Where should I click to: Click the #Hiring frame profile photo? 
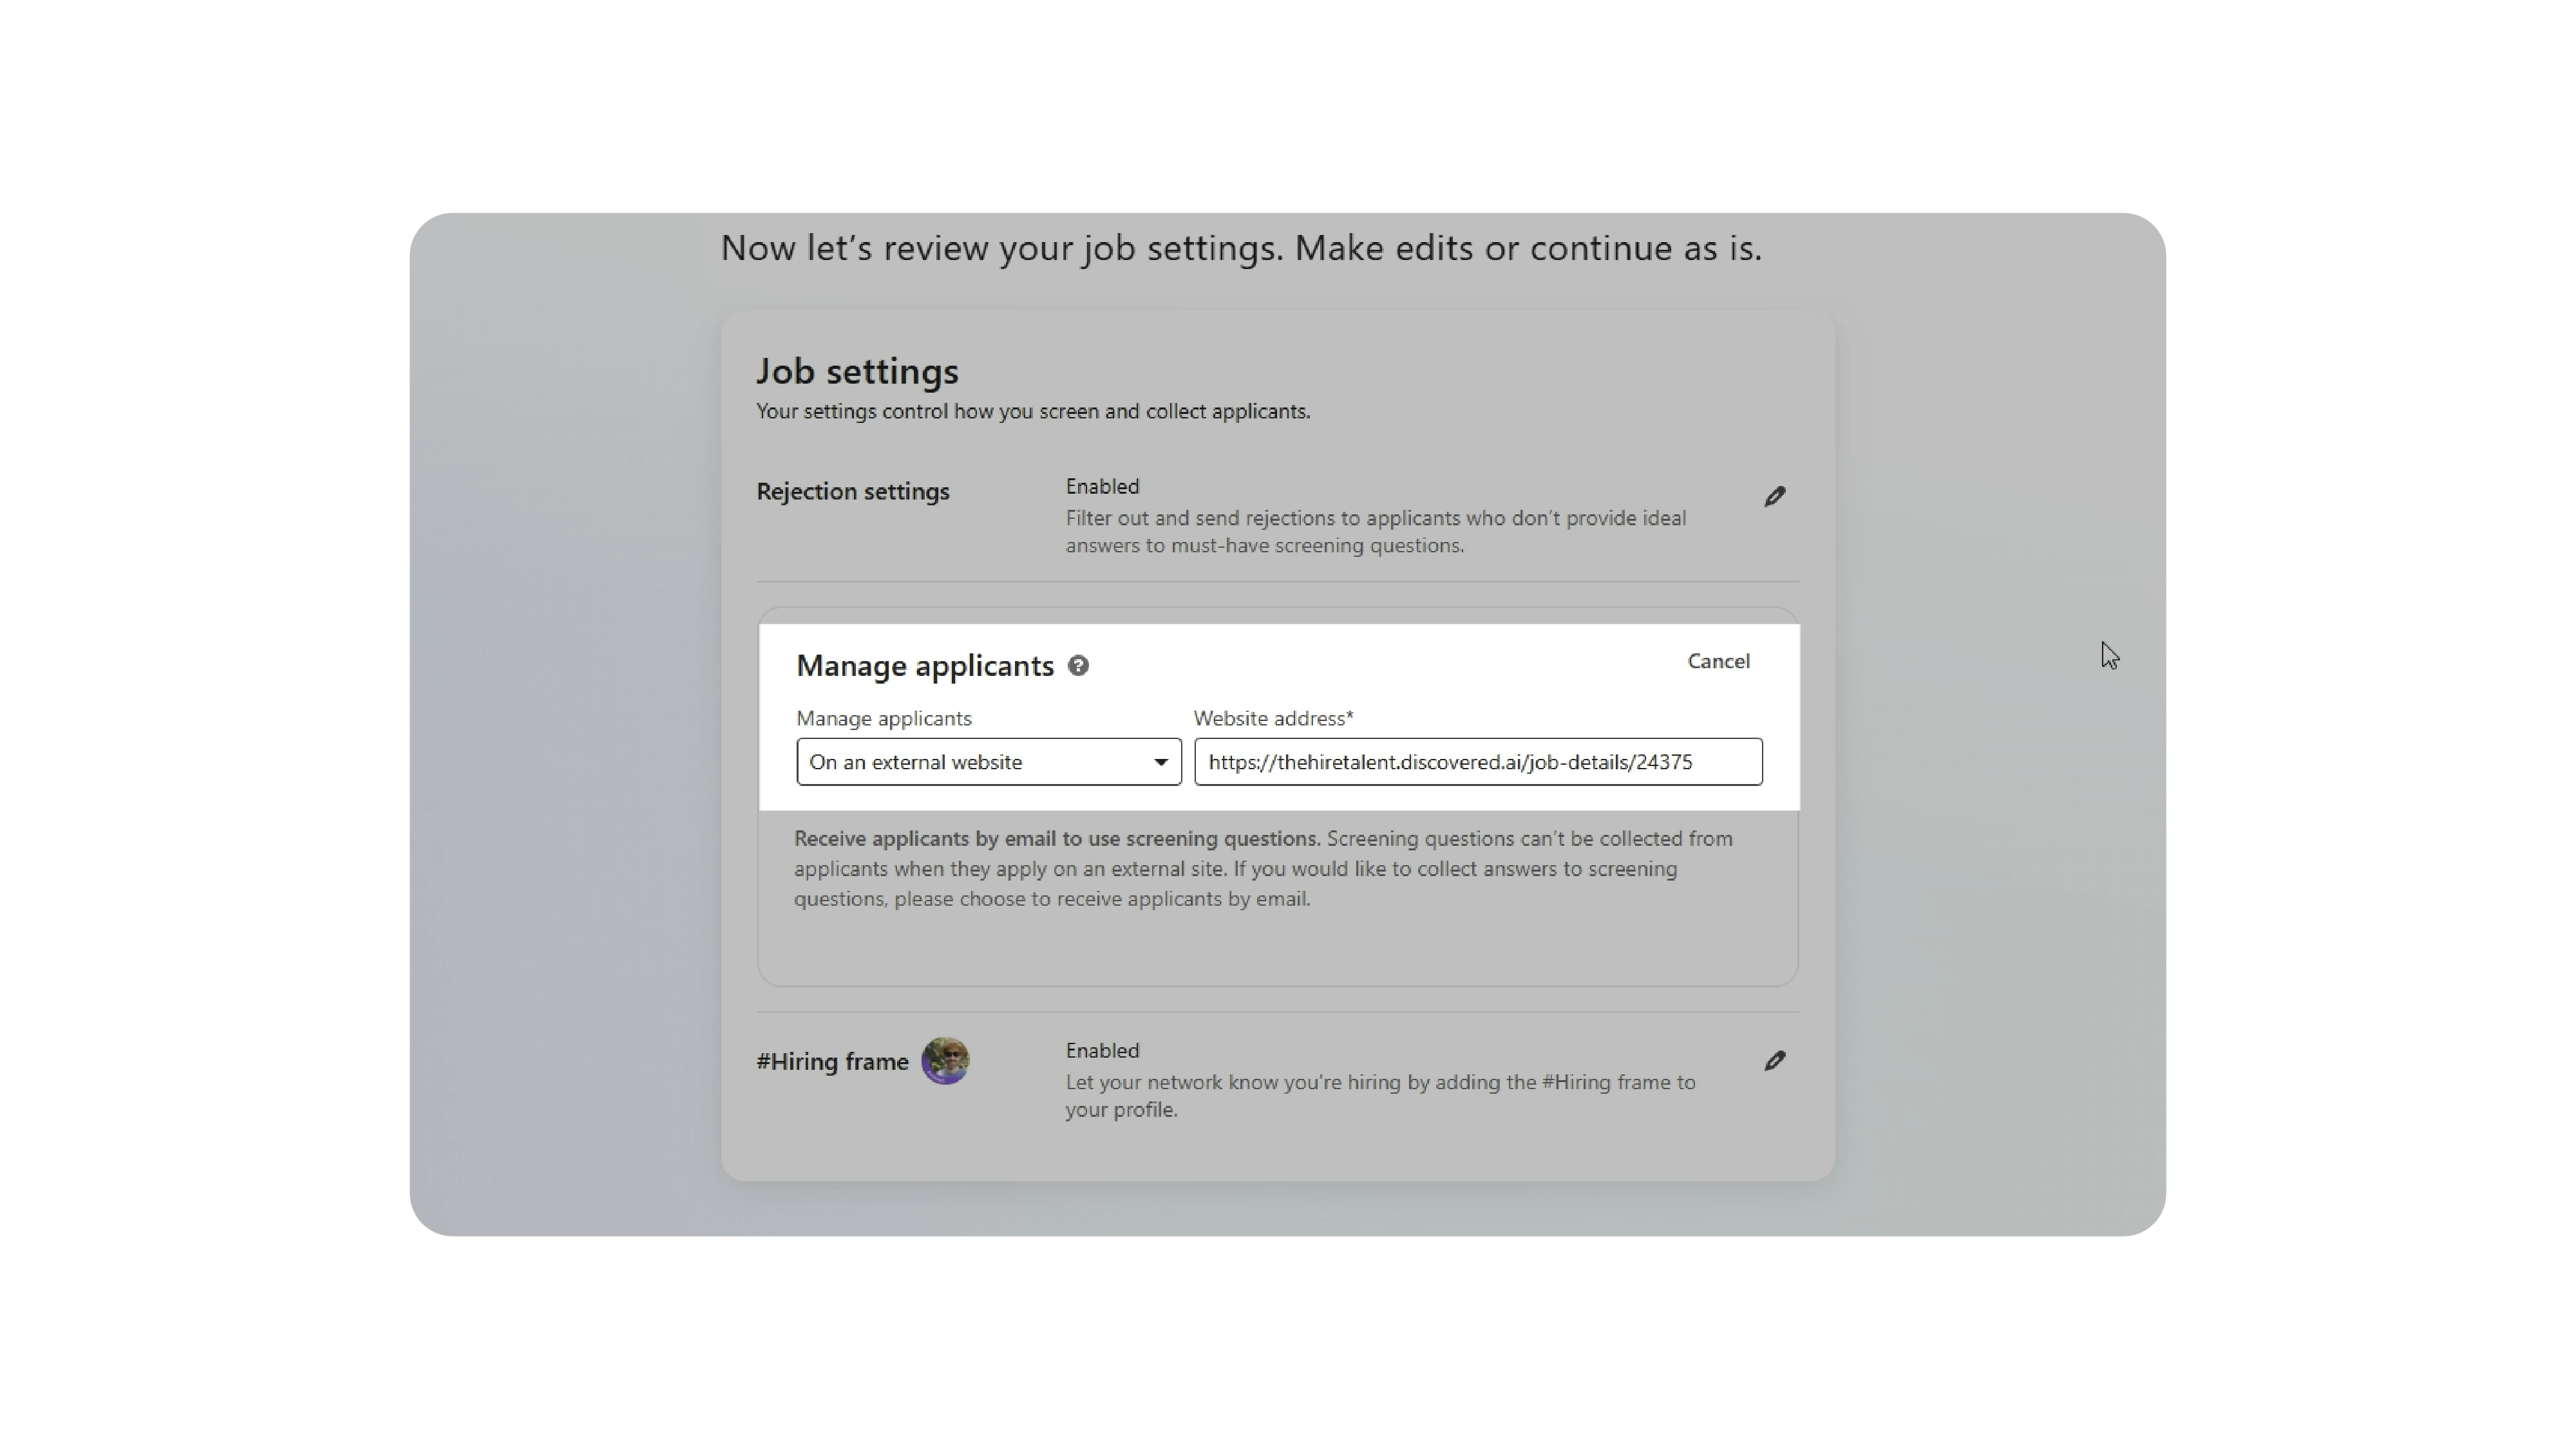pyautogui.click(x=945, y=1061)
